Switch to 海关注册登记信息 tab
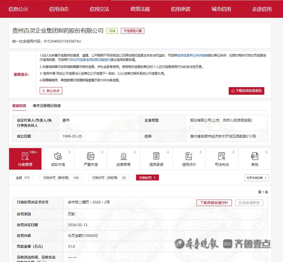 tap(47, 106)
